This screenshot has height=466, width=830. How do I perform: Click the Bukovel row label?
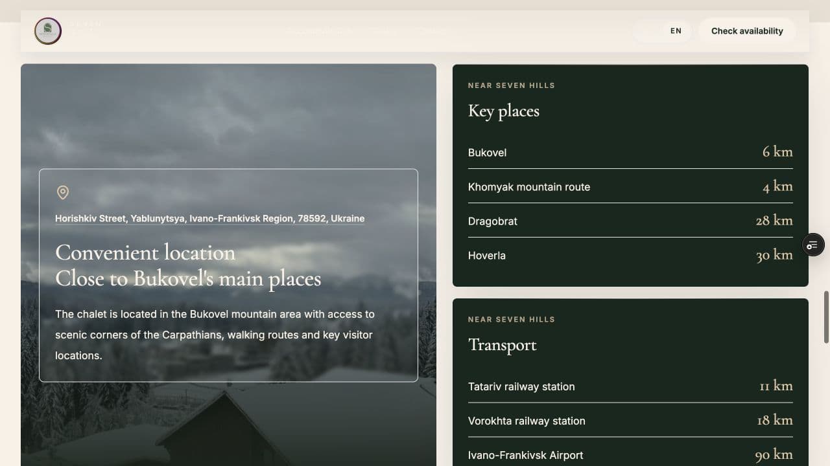click(487, 153)
